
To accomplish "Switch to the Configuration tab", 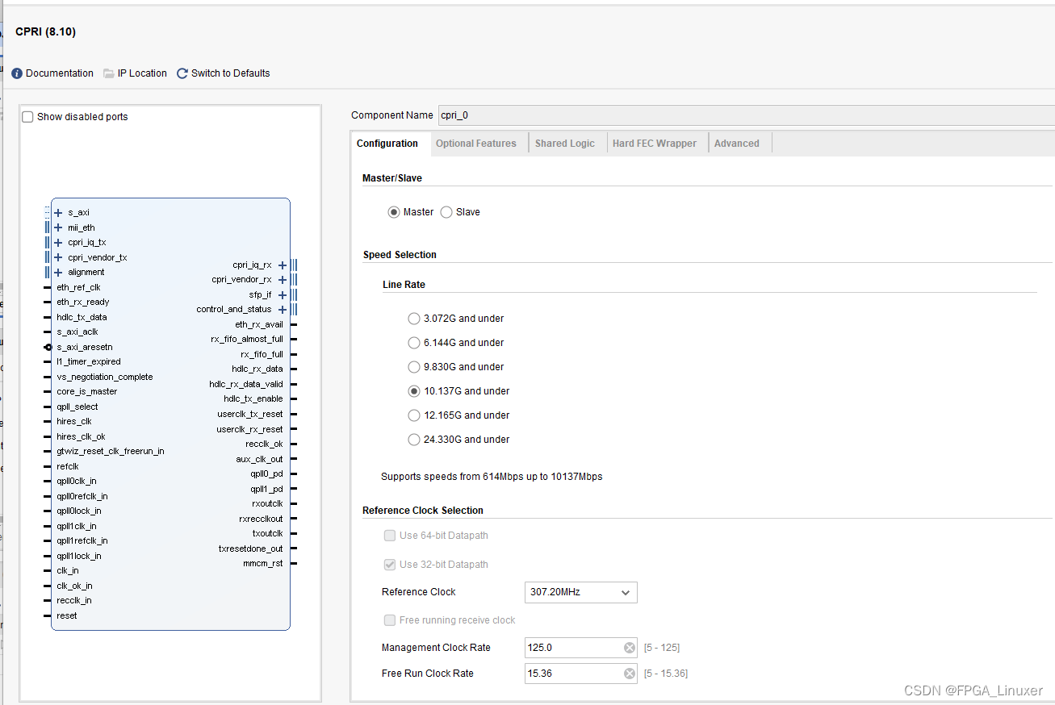I will 387,144.
